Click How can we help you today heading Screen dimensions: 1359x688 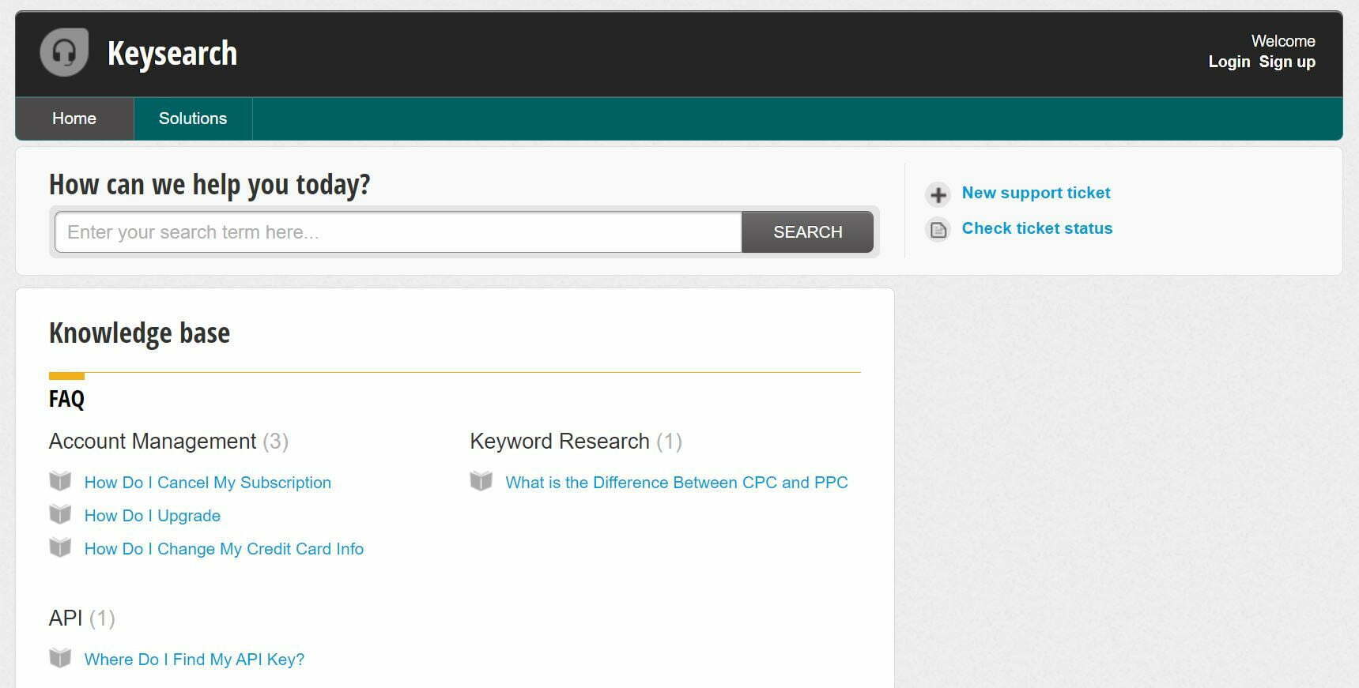(x=210, y=184)
